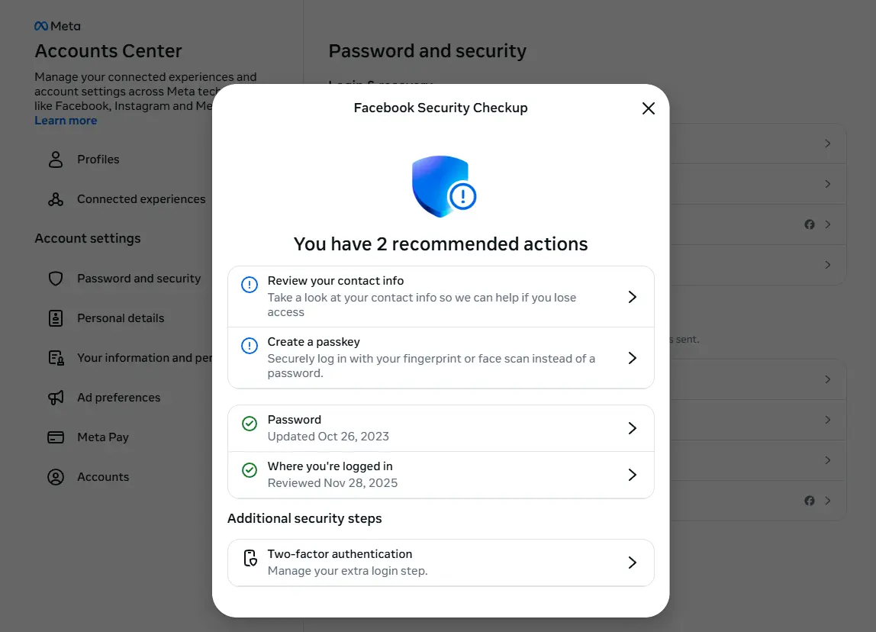
Task: Select the Password and security shield icon
Action: (56, 279)
